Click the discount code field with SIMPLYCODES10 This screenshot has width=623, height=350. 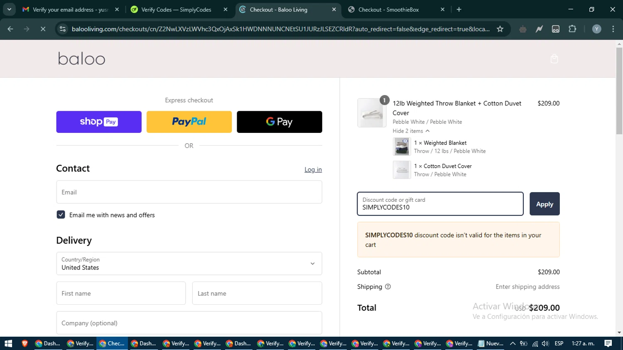[x=440, y=204]
